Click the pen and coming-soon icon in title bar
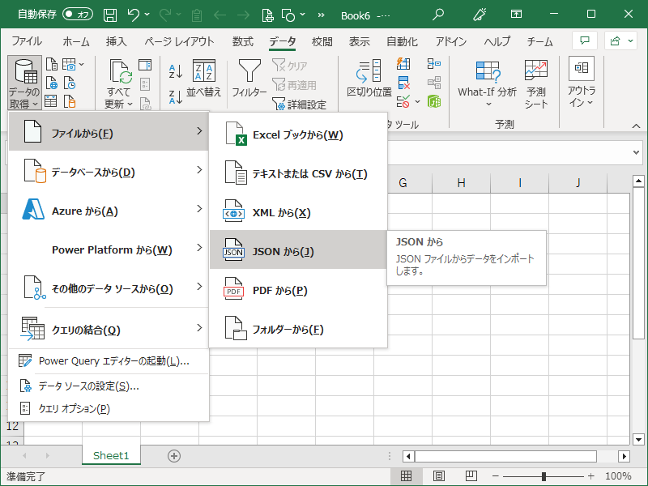The image size is (648, 486). point(480,15)
